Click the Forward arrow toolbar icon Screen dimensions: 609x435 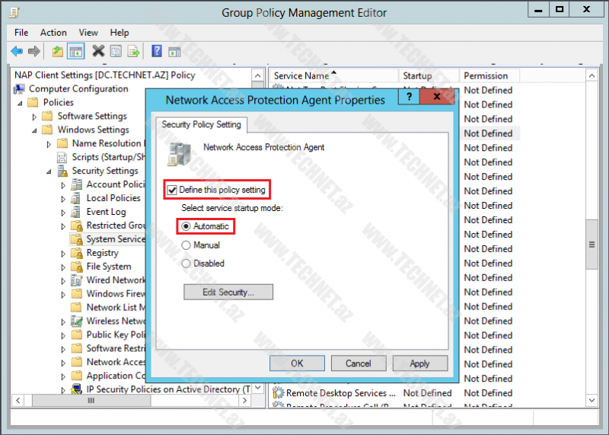[x=33, y=51]
